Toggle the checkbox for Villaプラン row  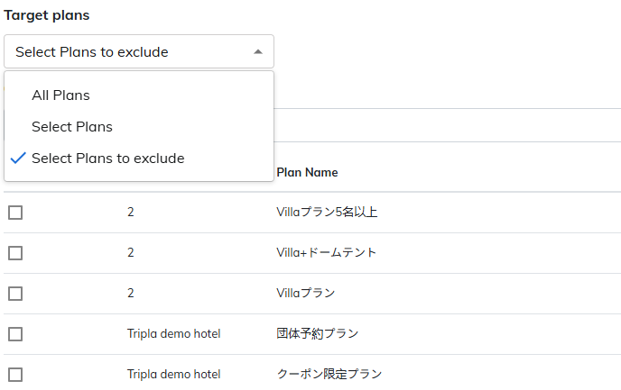[x=15, y=294]
